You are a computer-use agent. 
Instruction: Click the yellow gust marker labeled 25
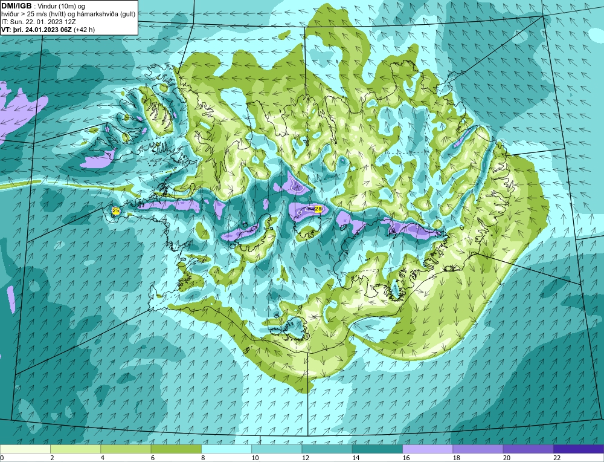(x=115, y=210)
